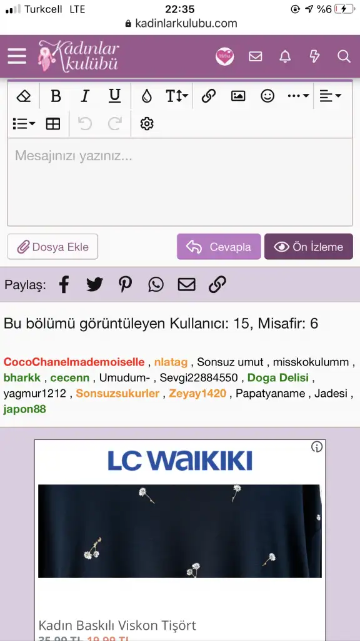Click the Cevapla reply button
This screenshot has width=360, height=641.
point(218,247)
